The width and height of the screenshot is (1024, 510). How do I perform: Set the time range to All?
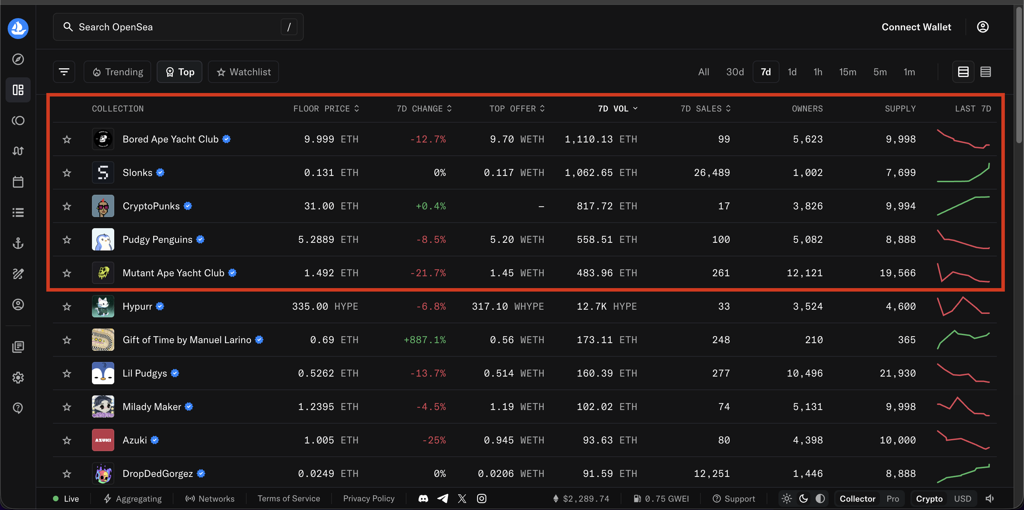[x=704, y=72]
